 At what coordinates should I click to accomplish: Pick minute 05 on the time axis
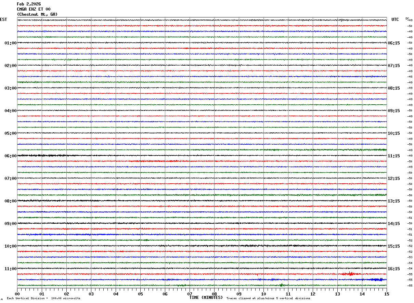click(140, 294)
